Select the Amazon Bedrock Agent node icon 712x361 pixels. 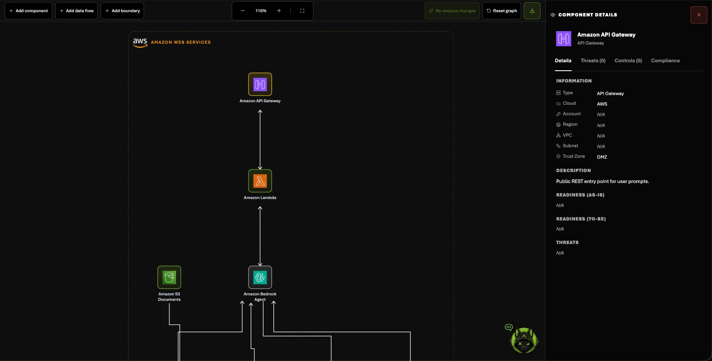coord(260,277)
